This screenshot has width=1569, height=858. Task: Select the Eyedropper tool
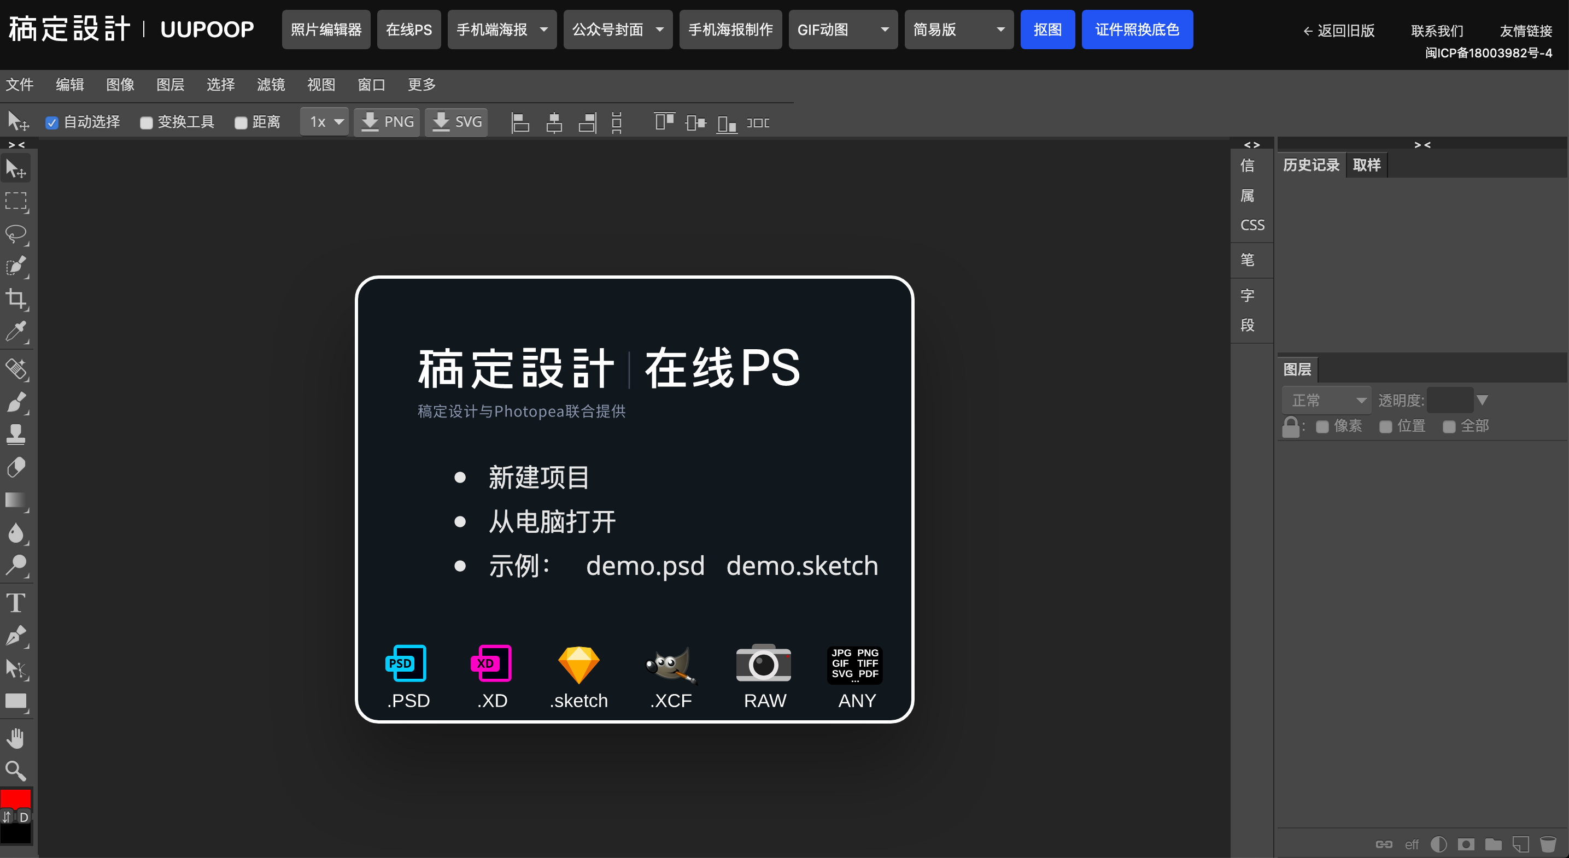[x=16, y=331]
